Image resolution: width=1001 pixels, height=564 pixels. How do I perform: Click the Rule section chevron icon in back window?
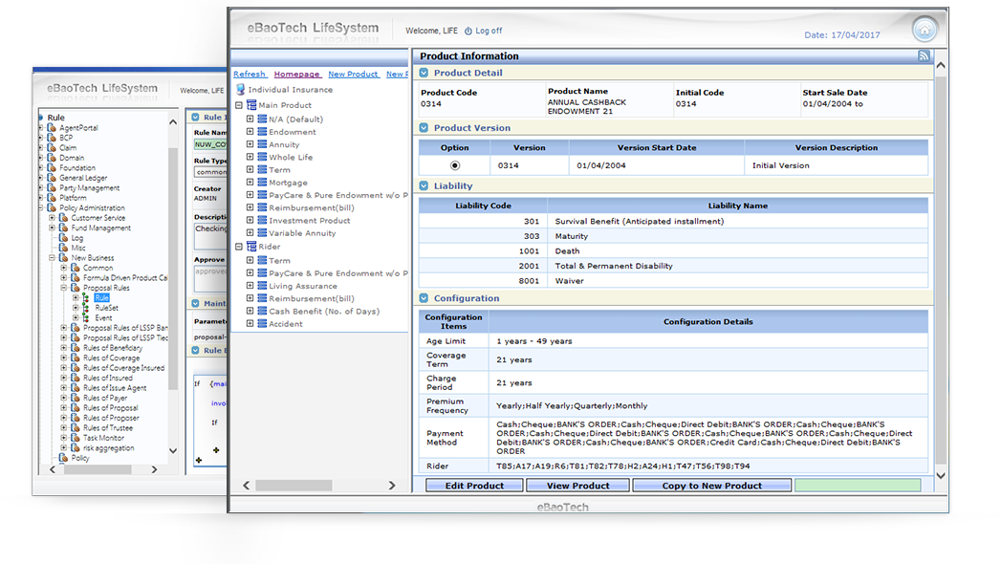click(x=195, y=118)
